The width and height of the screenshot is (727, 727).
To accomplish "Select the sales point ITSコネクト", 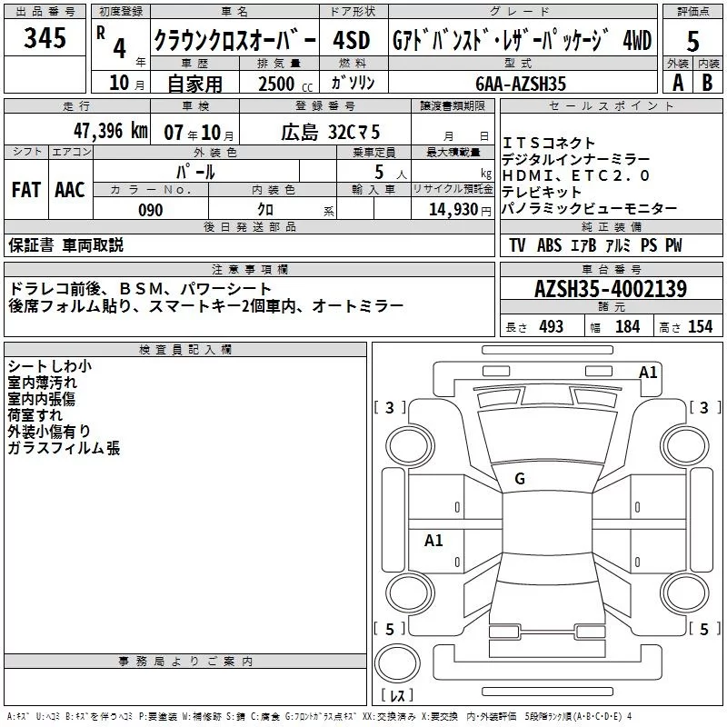I will click(549, 143).
